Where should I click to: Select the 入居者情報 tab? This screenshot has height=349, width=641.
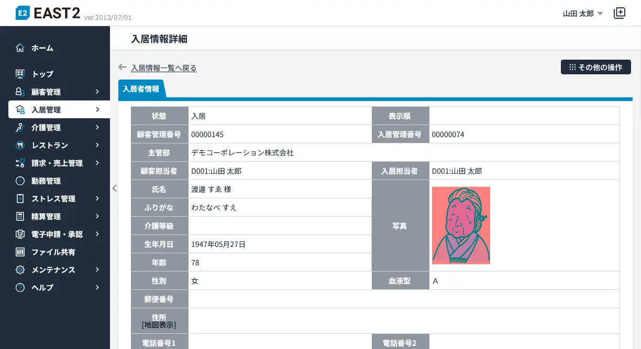(141, 89)
